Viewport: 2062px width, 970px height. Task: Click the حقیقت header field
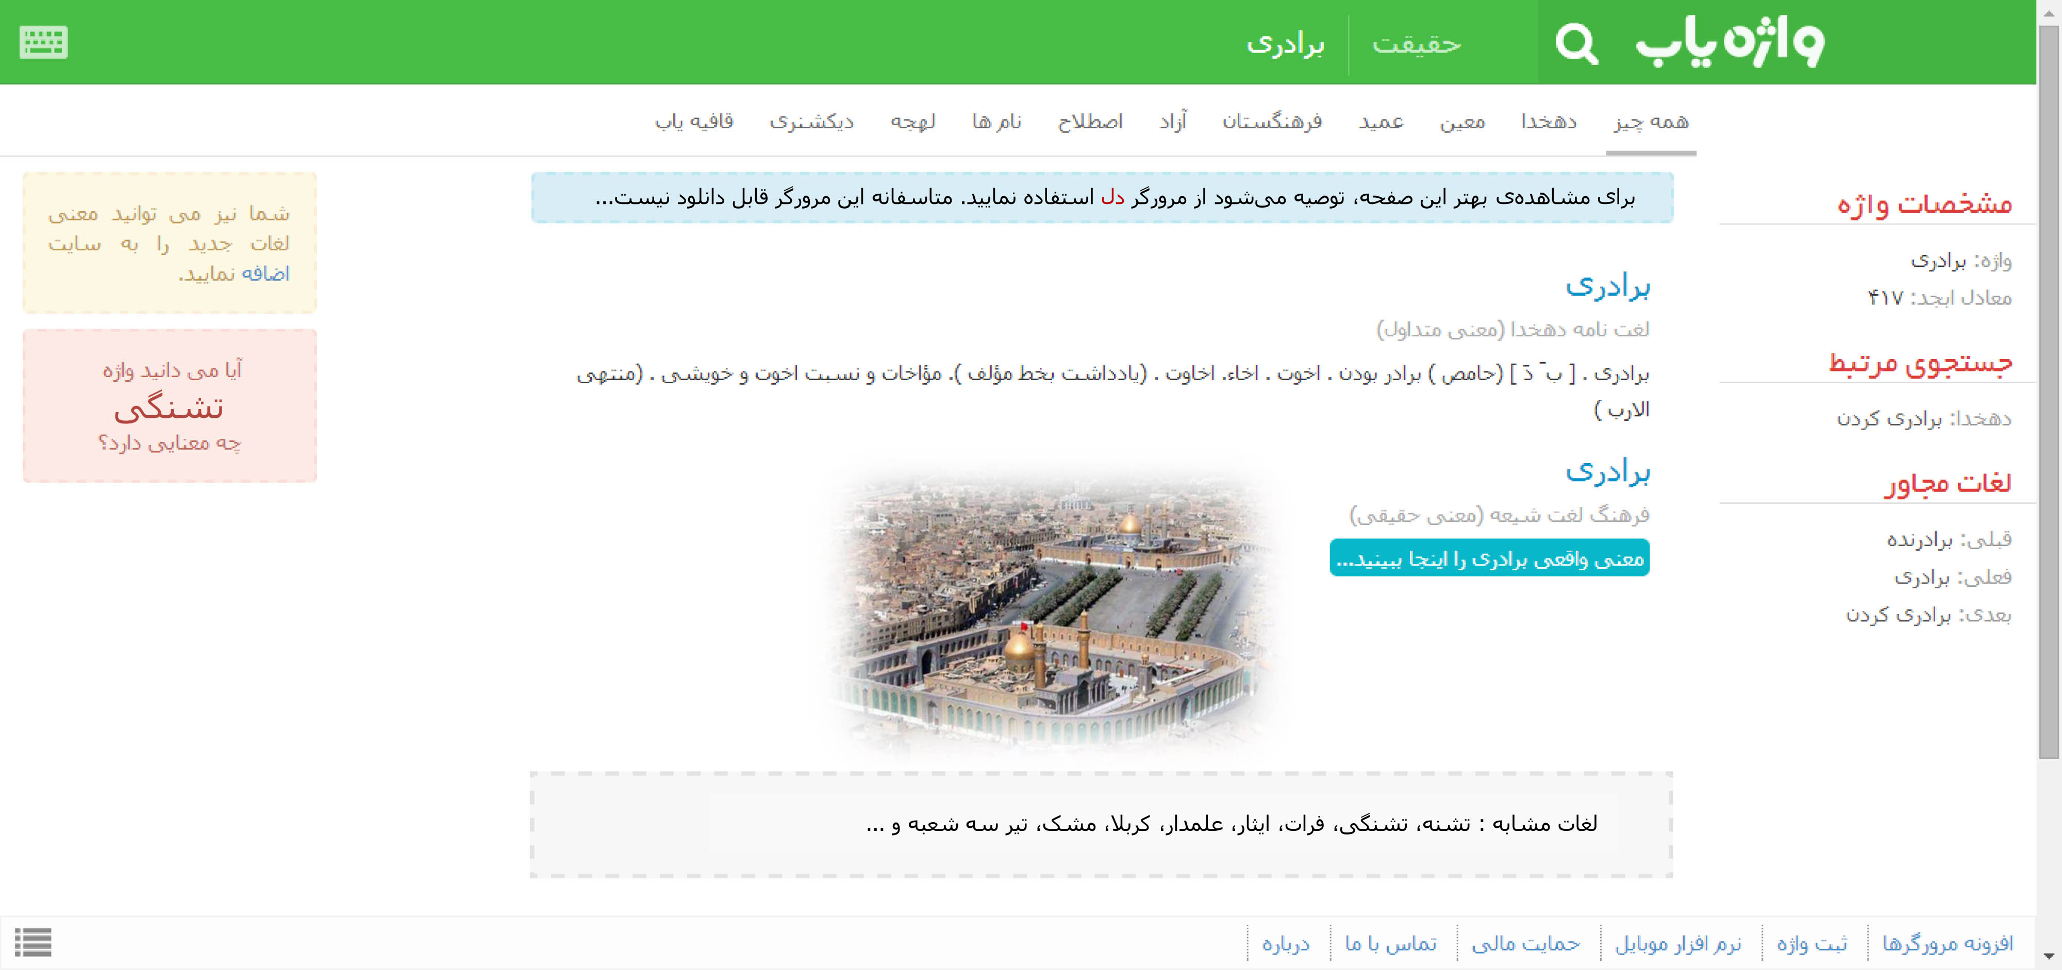click(1417, 44)
